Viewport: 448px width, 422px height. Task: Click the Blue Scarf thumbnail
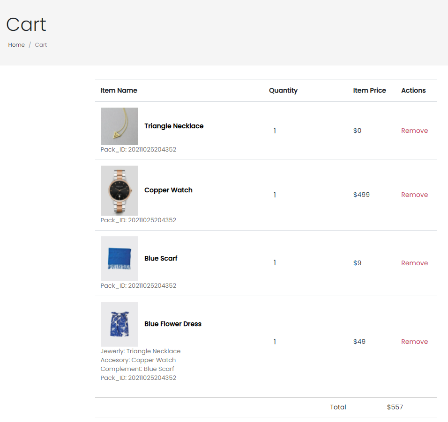119,259
